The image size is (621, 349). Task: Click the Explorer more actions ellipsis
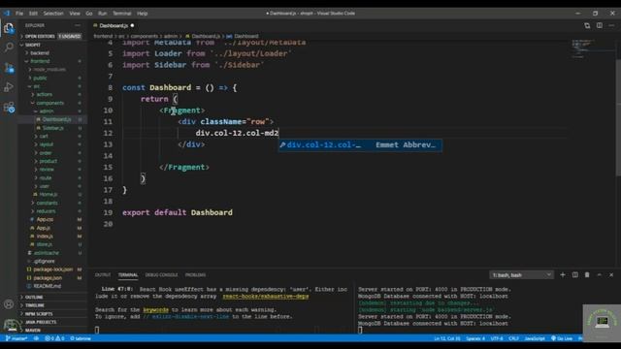tap(78, 25)
